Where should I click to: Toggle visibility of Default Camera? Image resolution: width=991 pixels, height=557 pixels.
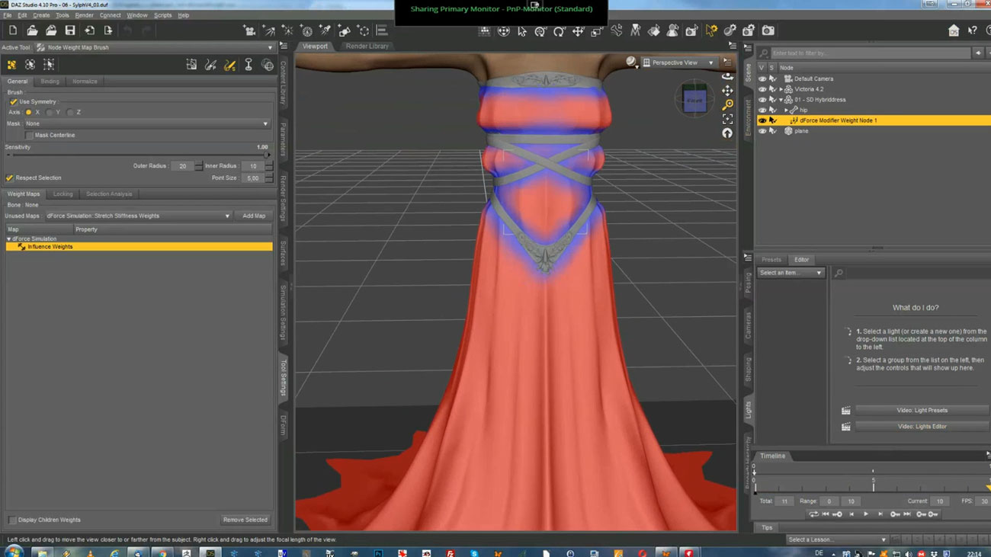pos(762,78)
